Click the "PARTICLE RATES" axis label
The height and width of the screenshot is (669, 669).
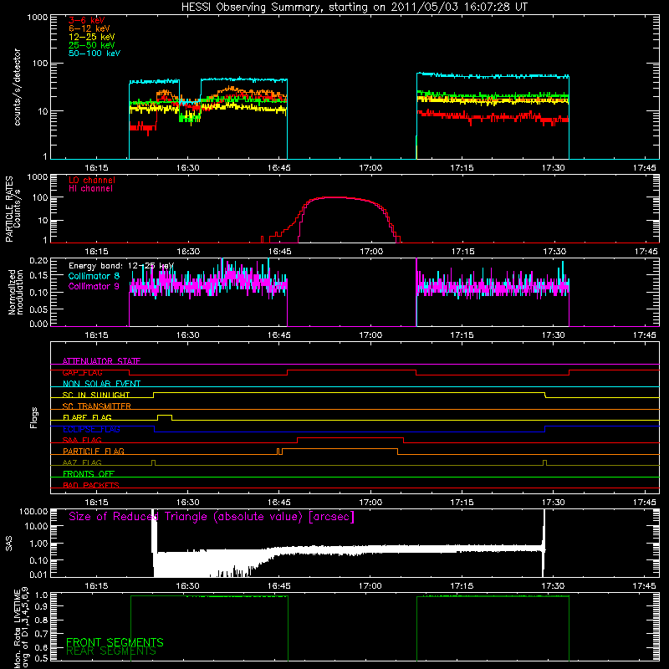tap(9, 209)
